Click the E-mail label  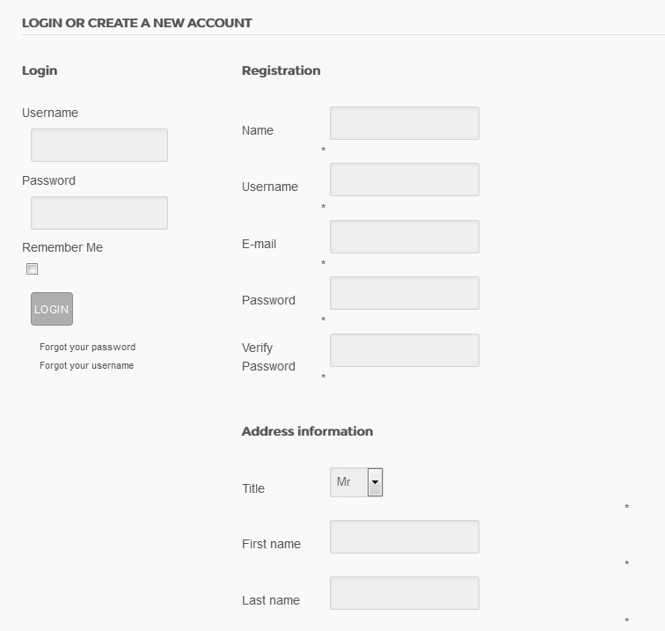(x=259, y=244)
